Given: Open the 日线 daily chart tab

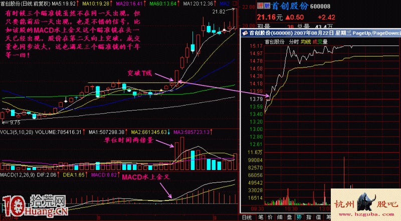Looking at the screenshot, I should (x=247, y=217).
